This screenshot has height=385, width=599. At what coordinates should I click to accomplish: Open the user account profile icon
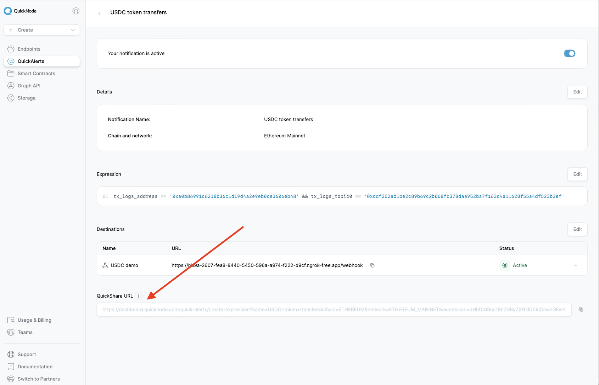(x=76, y=11)
